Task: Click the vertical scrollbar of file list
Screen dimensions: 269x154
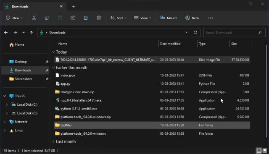Action: 266,91
